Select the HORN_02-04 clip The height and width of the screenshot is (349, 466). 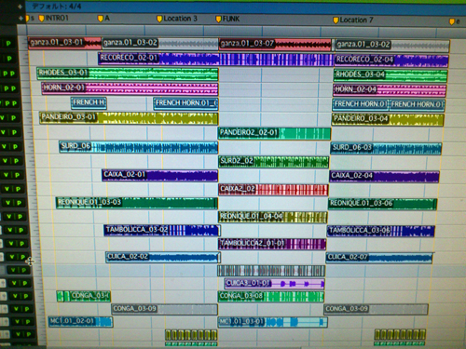point(390,90)
